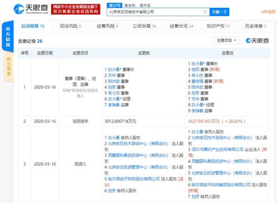The height and width of the screenshot is (203, 277).
Task: Open 西藏国科鼎奕投资中心 link in 变更后 column
Action: click(222, 161)
